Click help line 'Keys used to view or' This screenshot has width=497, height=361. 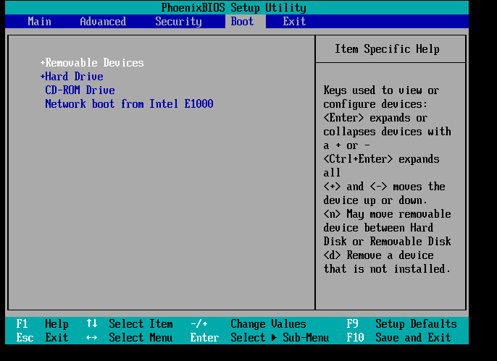point(381,90)
